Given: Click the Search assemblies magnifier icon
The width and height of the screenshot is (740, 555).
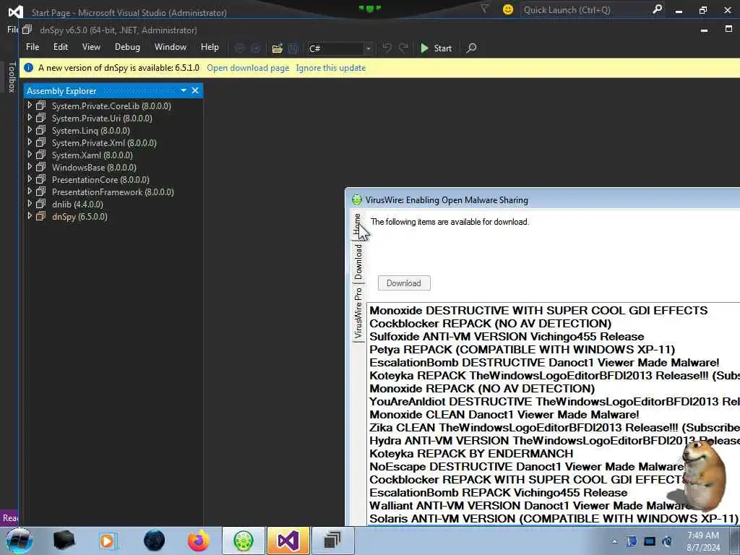Looking at the screenshot, I should (x=471, y=48).
